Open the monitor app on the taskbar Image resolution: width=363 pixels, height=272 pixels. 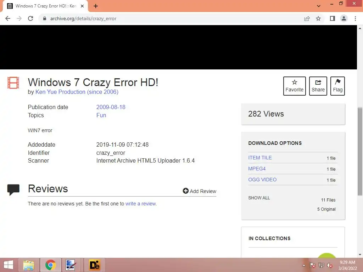point(71,265)
